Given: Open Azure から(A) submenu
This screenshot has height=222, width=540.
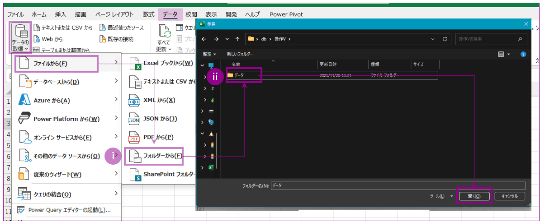Looking at the screenshot, I should (67, 100).
